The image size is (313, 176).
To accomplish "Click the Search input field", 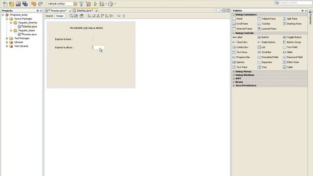I will 296,3.
